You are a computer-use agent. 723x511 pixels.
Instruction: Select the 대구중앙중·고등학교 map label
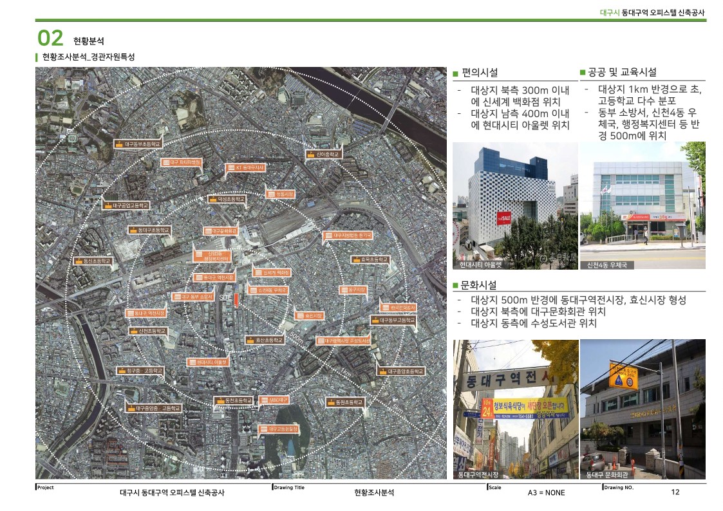tap(153, 408)
